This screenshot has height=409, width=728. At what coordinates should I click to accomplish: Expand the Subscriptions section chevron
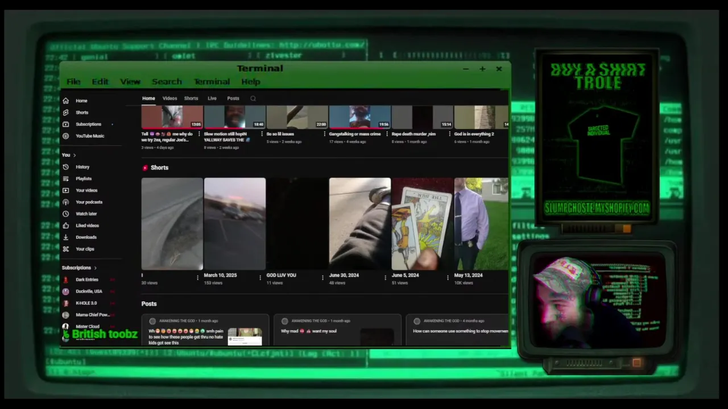coord(96,268)
